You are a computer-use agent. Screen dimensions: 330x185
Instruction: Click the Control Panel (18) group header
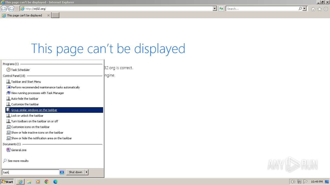14,76
